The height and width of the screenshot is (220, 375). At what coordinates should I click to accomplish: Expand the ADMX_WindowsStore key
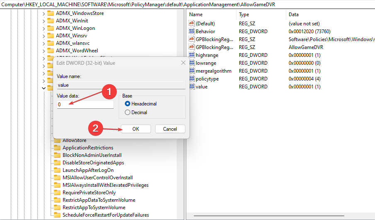[44, 14]
